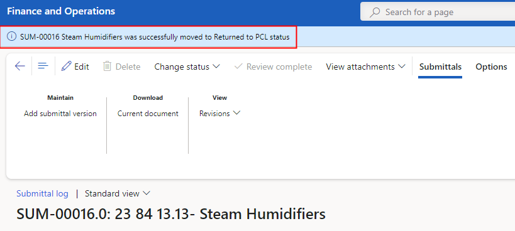This screenshot has width=515, height=231.
Task: Open the Standard view selector
Action: pos(117,193)
